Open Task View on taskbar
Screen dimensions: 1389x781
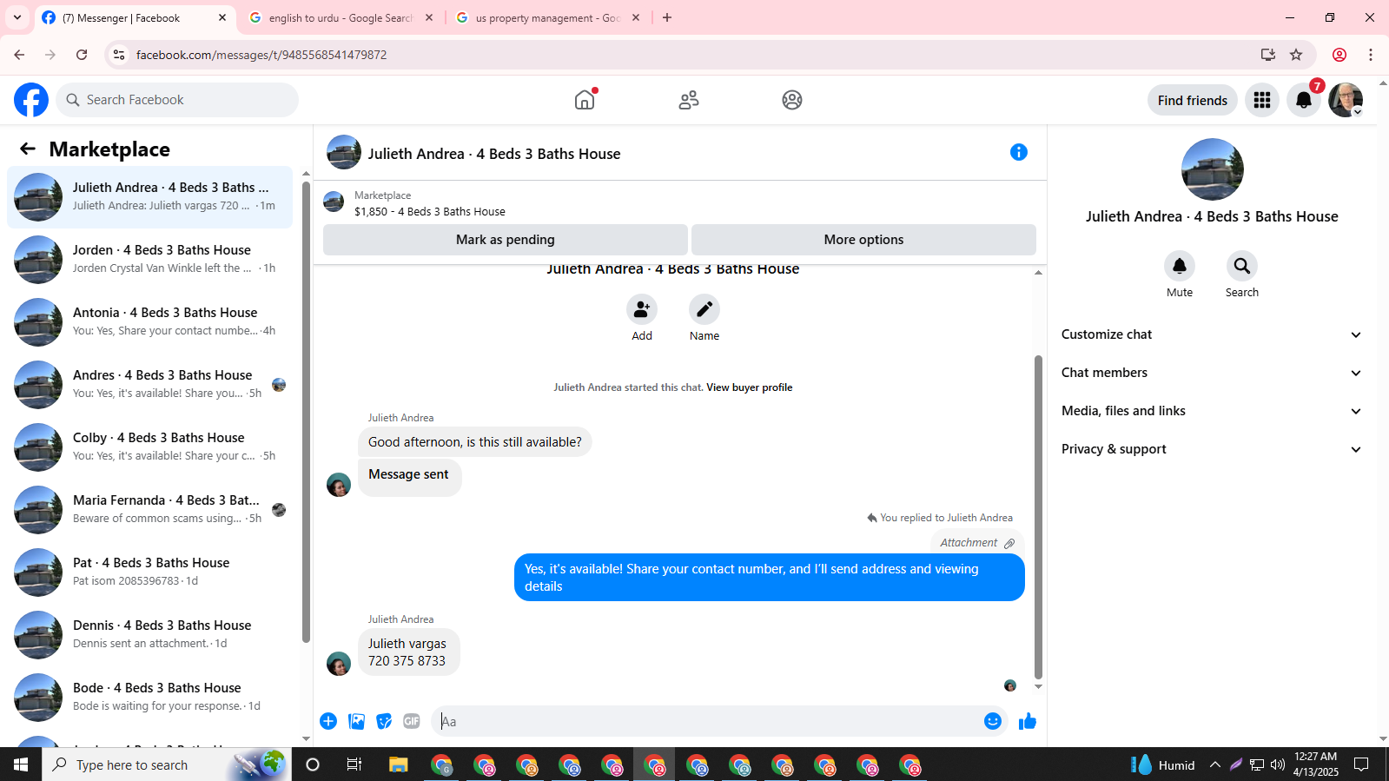pos(354,764)
